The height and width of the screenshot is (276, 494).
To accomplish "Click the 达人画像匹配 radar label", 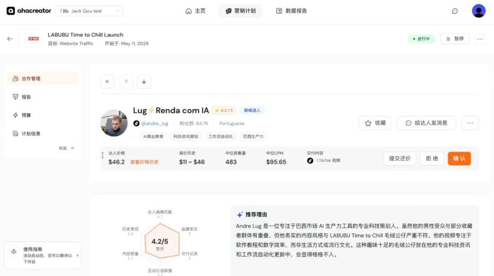I will [x=160, y=212].
